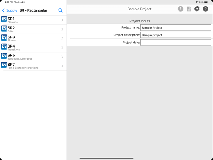Click the SR7 duct fitting icon
This screenshot has width=213, height=160.
coord(4,65)
